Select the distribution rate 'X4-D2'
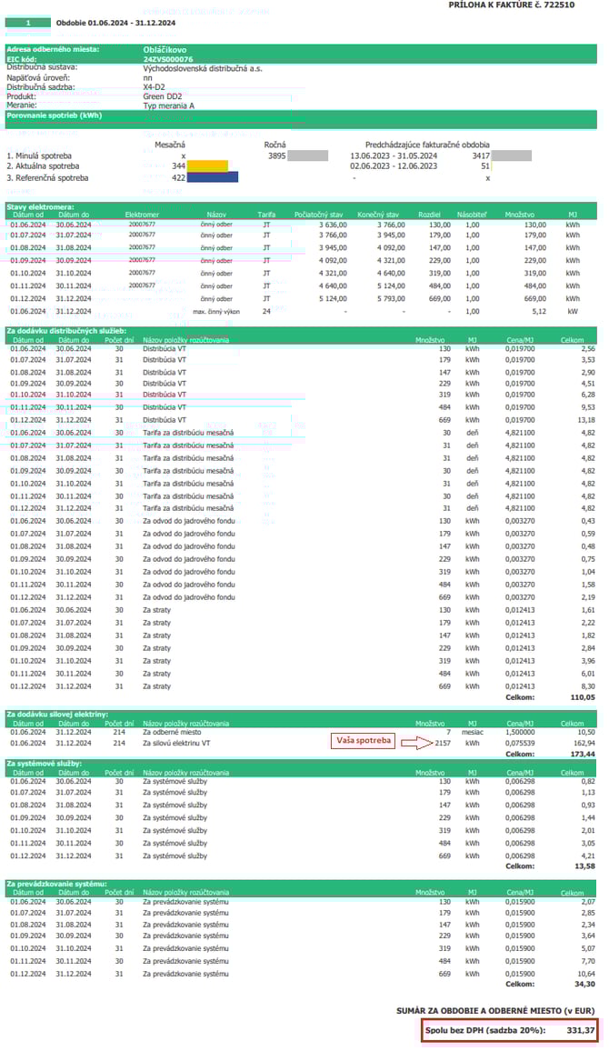The image size is (609, 1051). (155, 87)
